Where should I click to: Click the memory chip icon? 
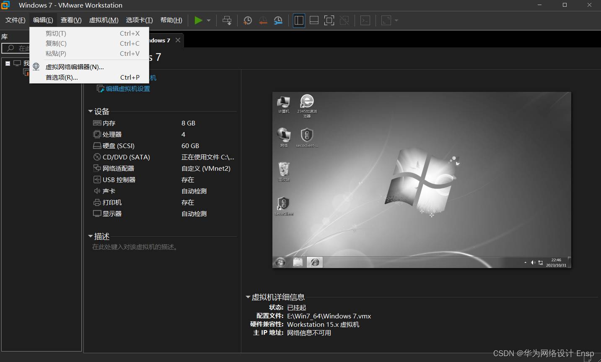click(97, 123)
